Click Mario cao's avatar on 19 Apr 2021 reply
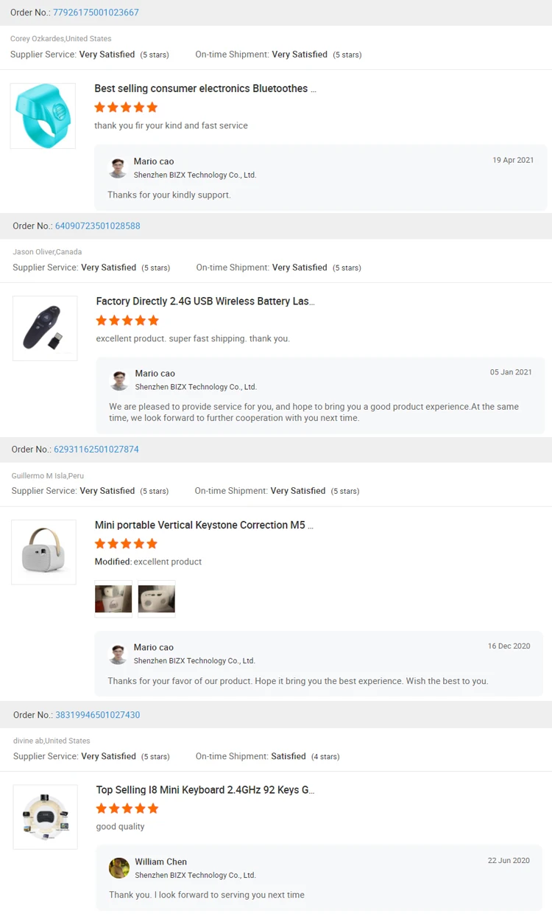 pos(118,168)
